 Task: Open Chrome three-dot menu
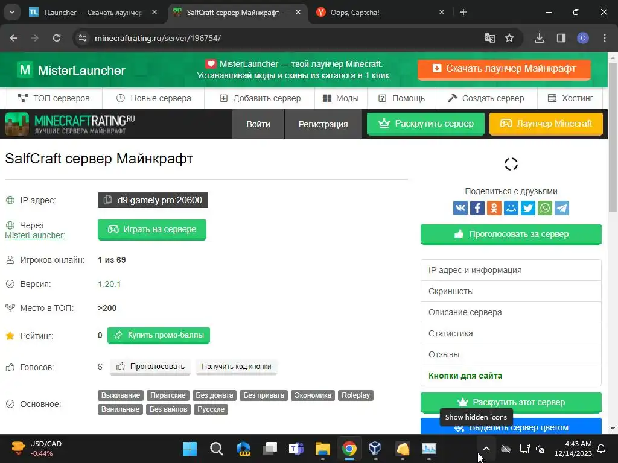point(604,38)
